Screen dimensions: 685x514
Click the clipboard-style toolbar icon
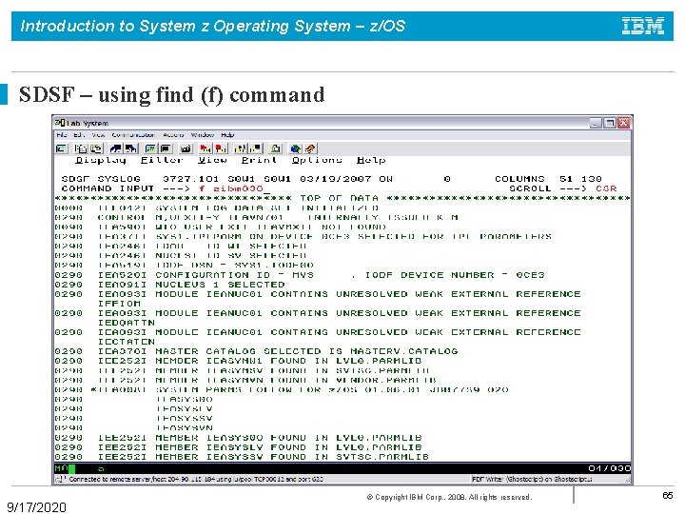tap(275, 148)
